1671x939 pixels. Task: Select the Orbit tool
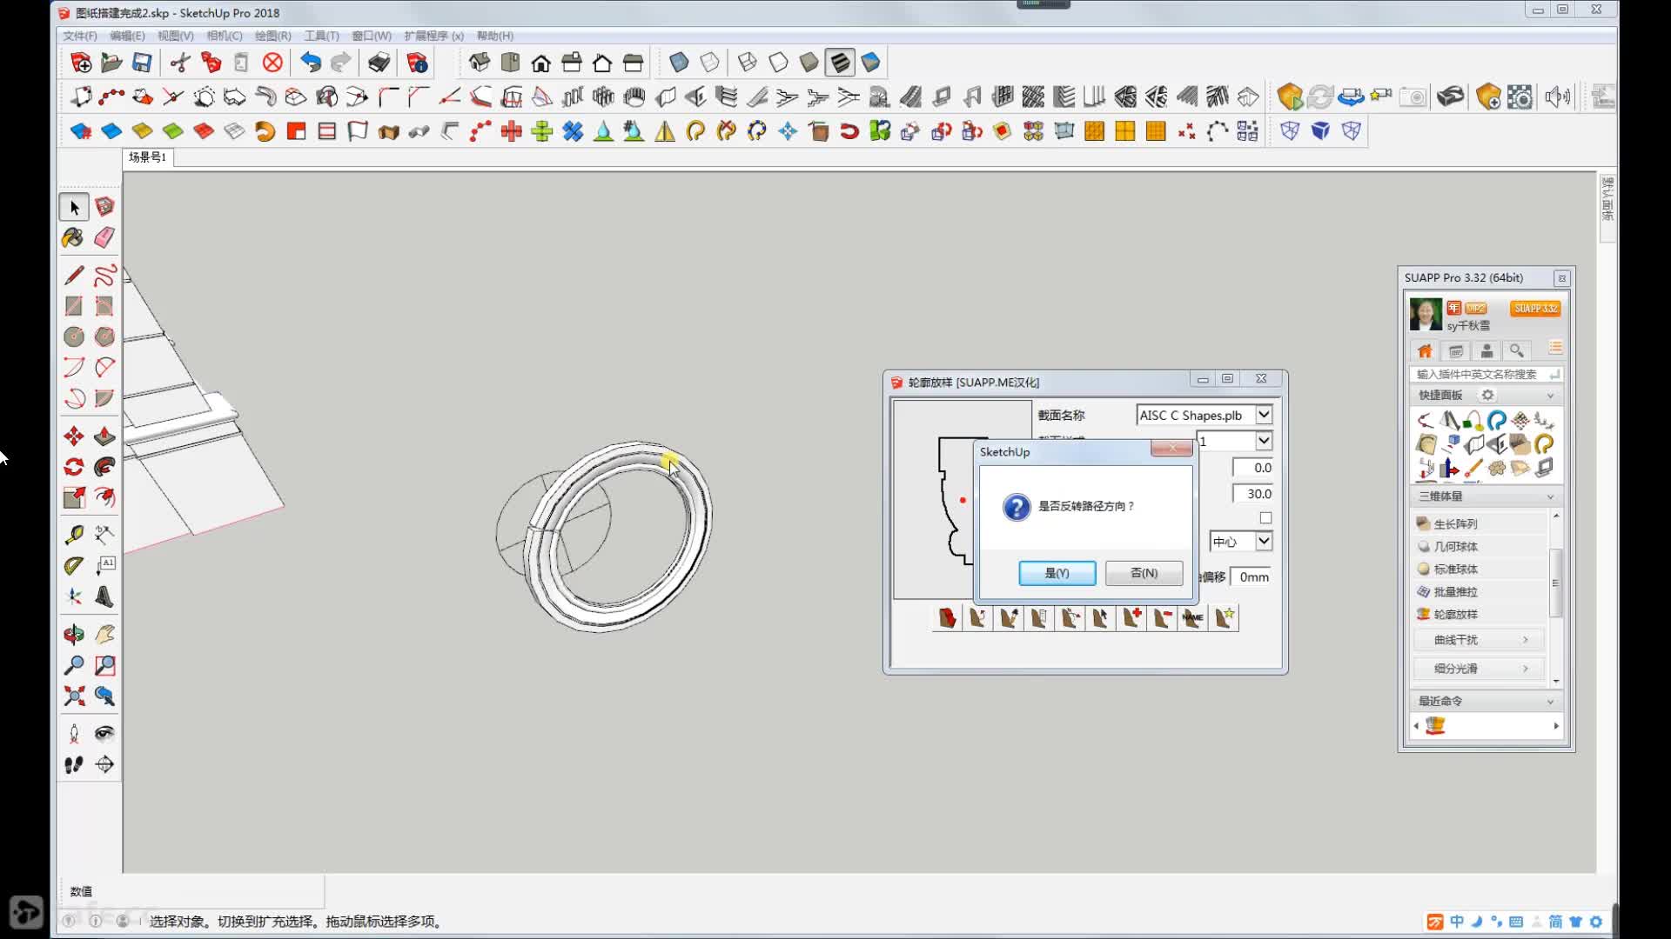pyautogui.click(x=74, y=634)
